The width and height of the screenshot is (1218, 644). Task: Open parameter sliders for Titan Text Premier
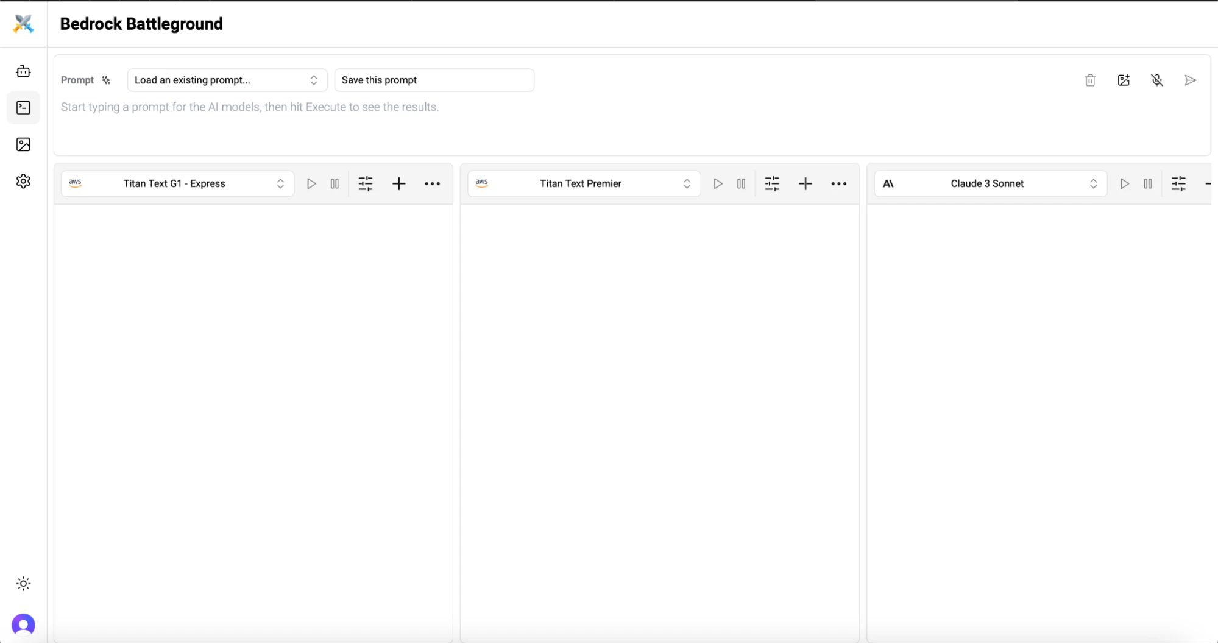tap(772, 183)
